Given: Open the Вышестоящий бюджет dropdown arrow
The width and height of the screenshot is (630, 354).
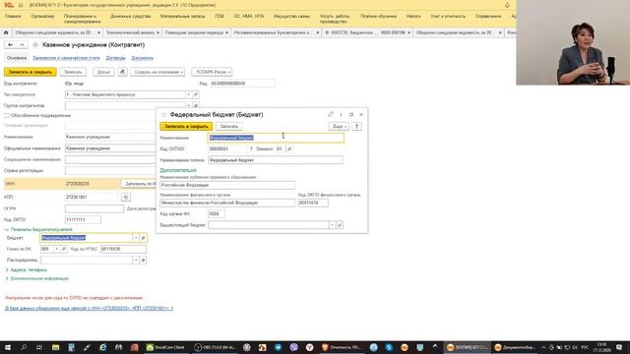Looking at the screenshot, I should point(333,225).
